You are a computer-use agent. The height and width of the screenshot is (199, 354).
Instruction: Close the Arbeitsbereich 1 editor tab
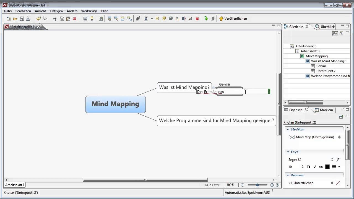coord(38,27)
